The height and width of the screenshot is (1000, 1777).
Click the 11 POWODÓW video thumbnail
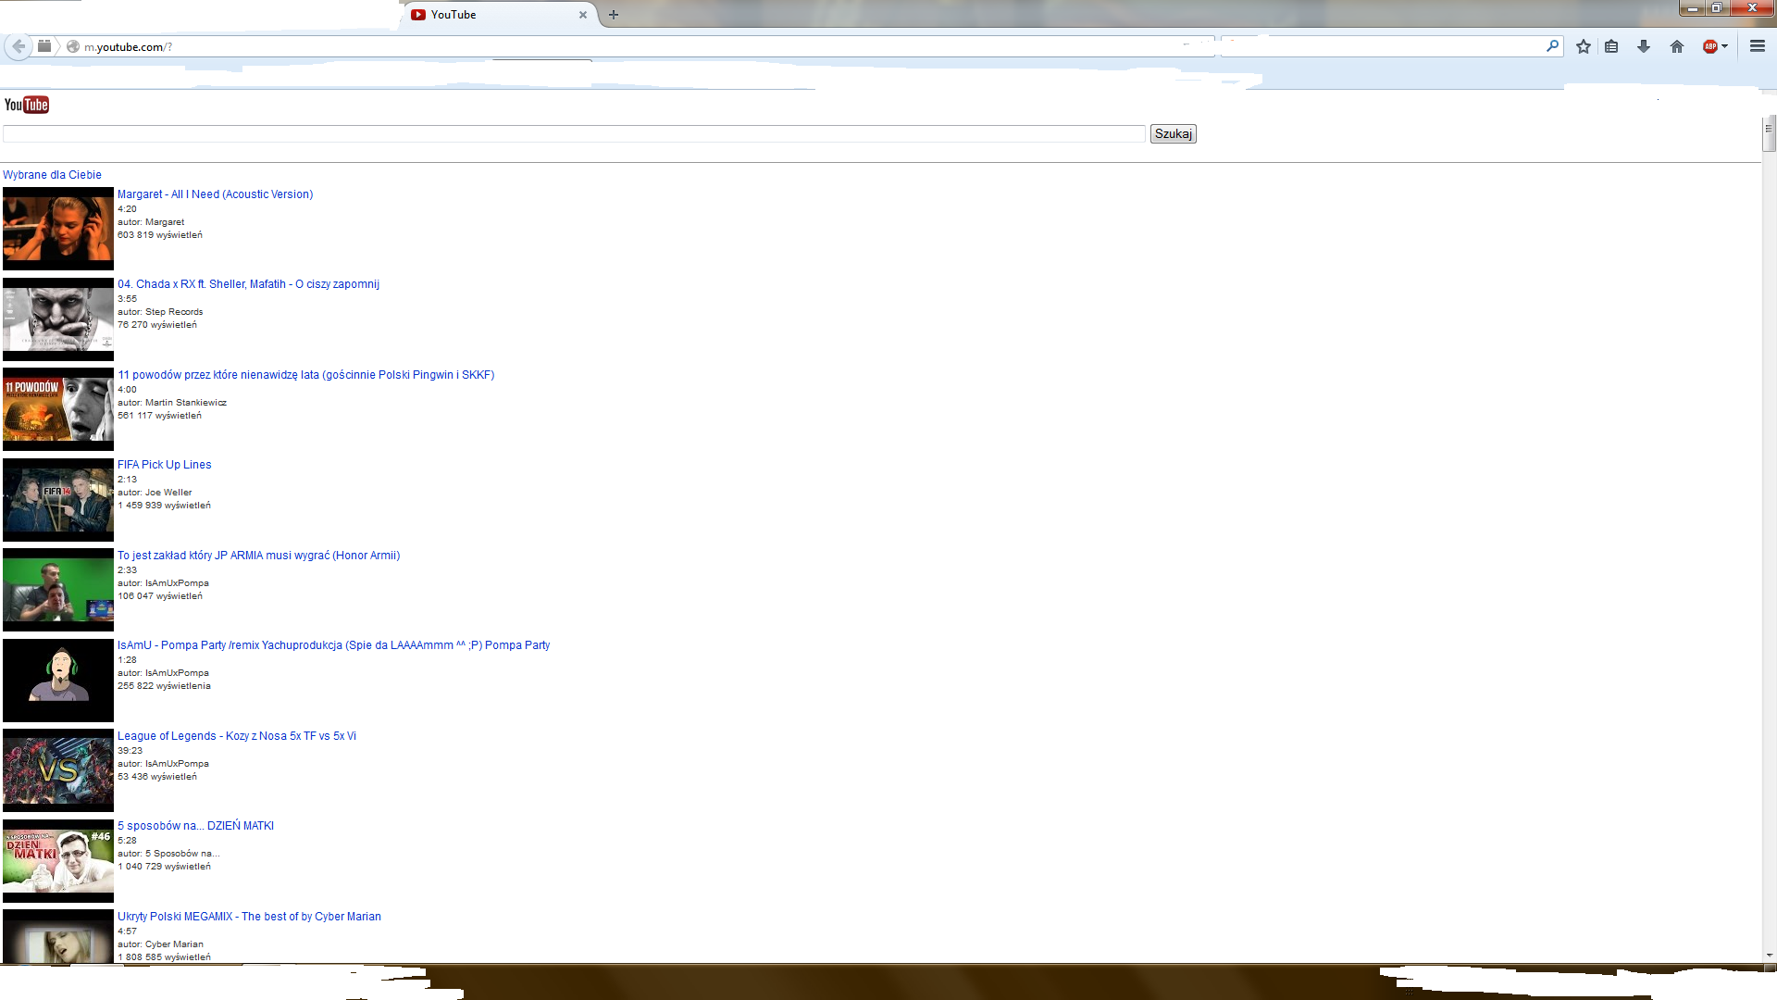[58, 409]
